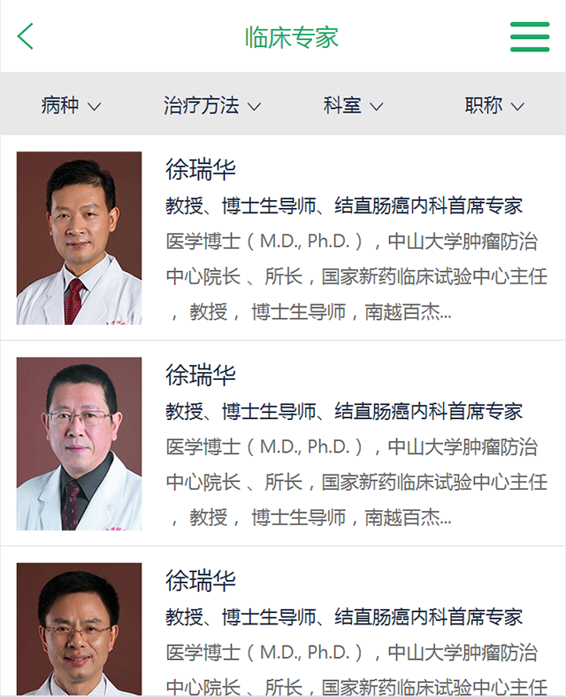Open first expert's truncated biography text

click(x=356, y=276)
